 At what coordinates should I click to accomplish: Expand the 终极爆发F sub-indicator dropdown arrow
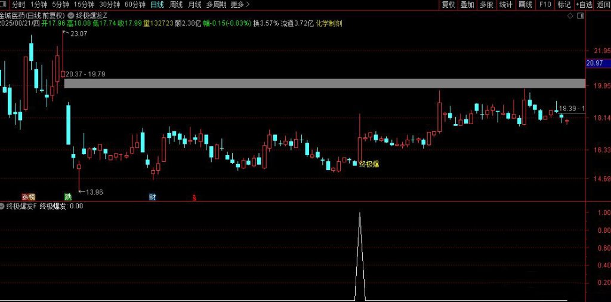[3, 206]
